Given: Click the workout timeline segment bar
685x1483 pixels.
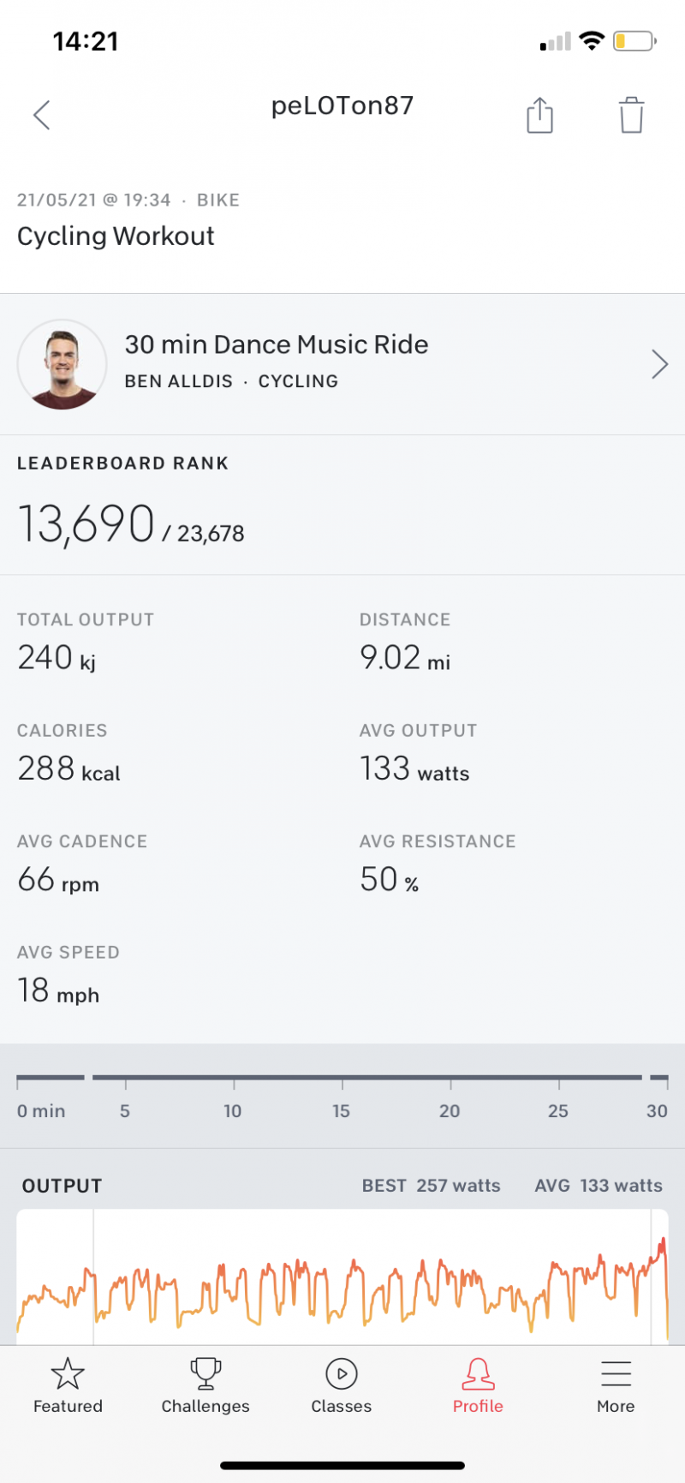Looking at the screenshot, I should point(366,1077).
